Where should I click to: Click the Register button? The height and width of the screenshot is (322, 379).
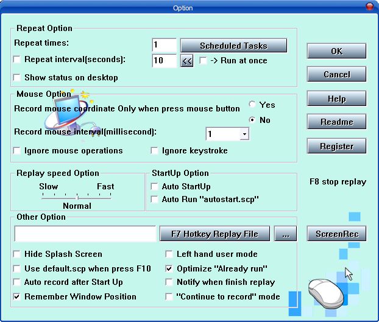[x=336, y=147]
